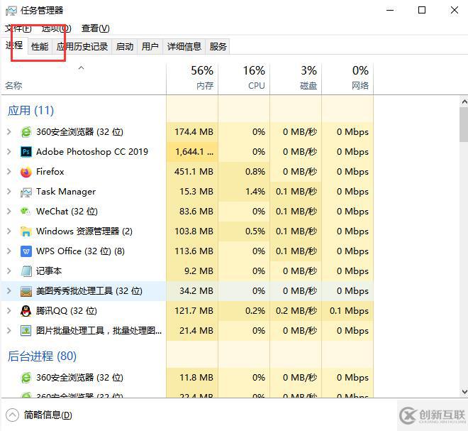Image resolution: width=468 pixels, height=431 pixels.
Task: Expand Windows 资源管理器 (2) group
Action: (x=9, y=231)
